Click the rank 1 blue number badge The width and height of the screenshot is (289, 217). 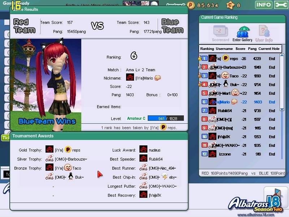pos(204,59)
